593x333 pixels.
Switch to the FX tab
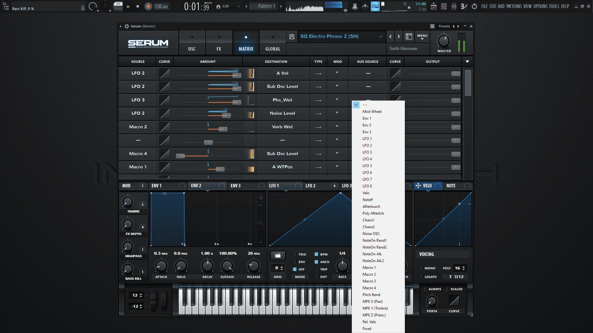[x=219, y=43]
